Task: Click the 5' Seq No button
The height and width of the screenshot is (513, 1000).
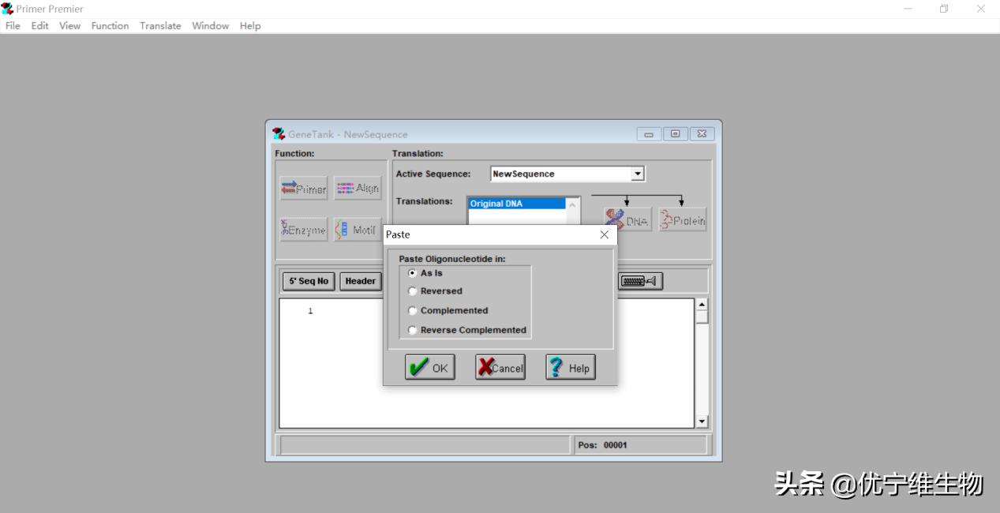Action: click(x=309, y=281)
